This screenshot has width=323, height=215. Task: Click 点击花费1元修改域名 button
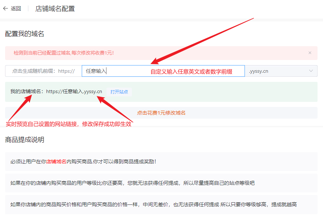point(161,113)
